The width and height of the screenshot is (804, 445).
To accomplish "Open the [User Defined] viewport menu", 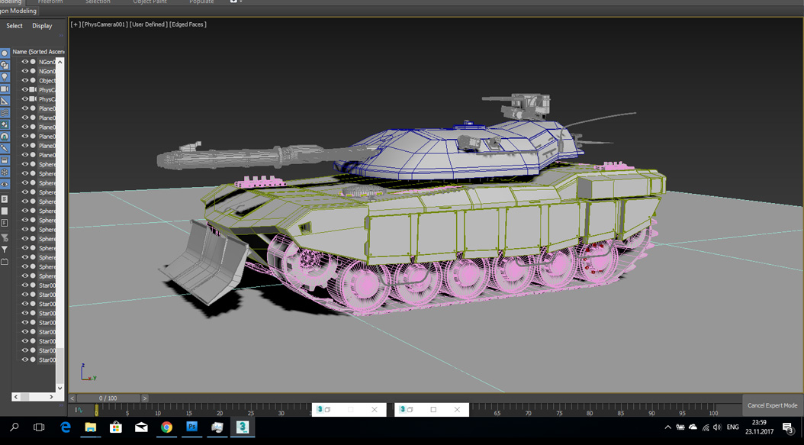I will click(148, 24).
